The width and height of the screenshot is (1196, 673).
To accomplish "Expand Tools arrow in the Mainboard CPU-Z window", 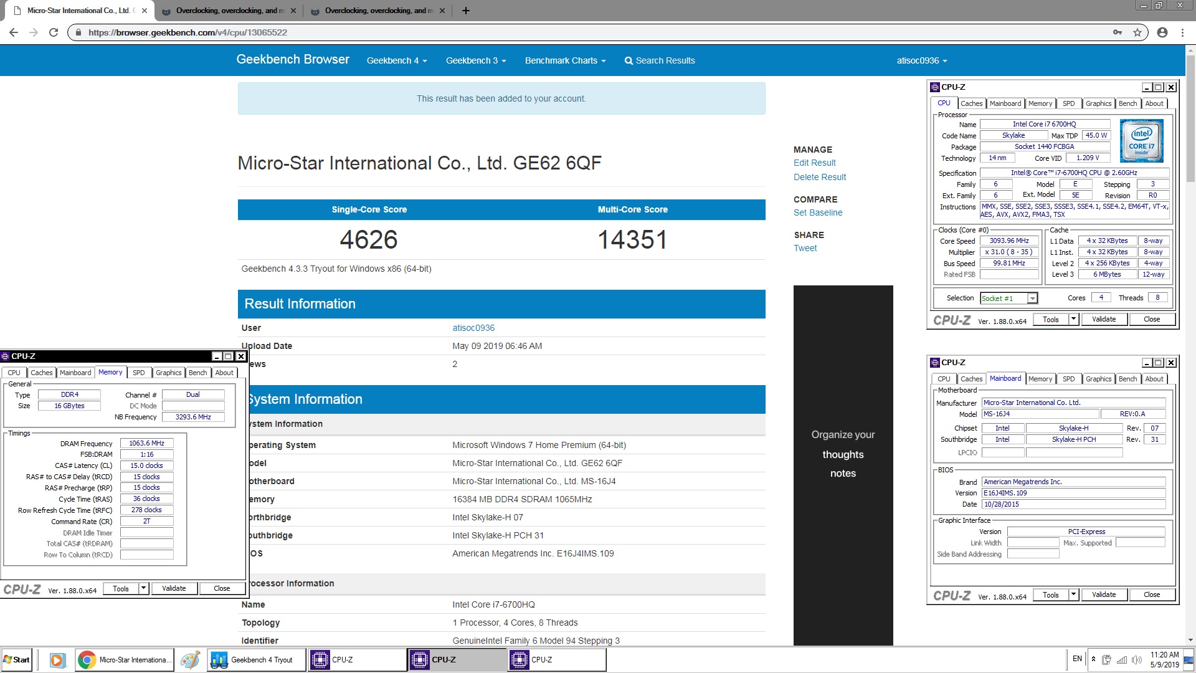I will click(1073, 595).
